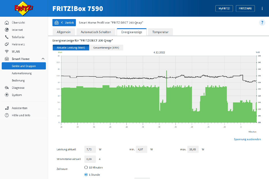The height and width of the screenshot is (179, 269).
Task: Click the System icon
Action: (7, 95)
